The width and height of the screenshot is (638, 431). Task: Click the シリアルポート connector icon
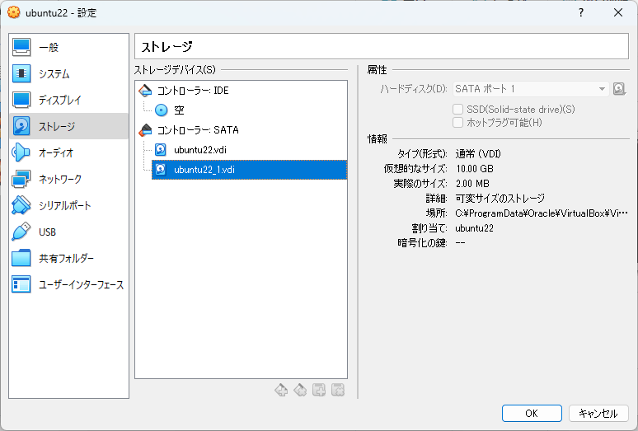tap(21, 206)
